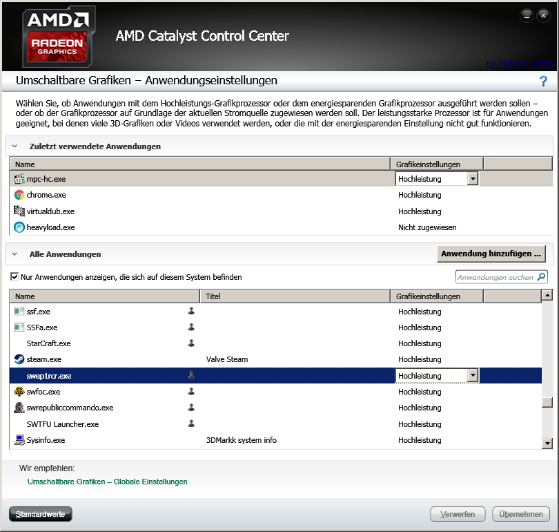The height and width of the screenshot is (532, 559).
Task: Click scrollbar up arrow in application list
Action: [x=547, y=295]
